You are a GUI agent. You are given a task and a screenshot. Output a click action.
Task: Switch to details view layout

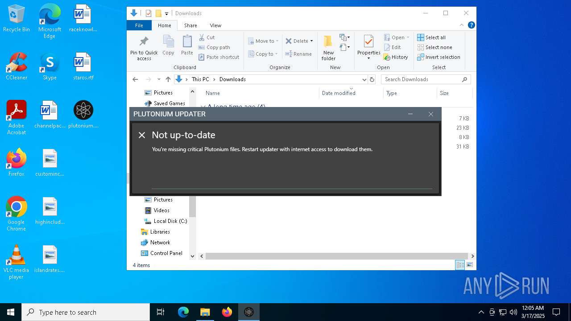coord(460,265)
